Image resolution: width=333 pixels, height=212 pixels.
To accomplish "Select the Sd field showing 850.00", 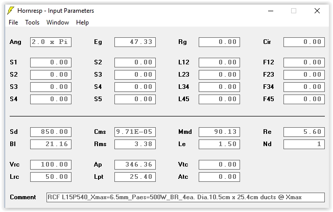I will [x=51, y=132].
